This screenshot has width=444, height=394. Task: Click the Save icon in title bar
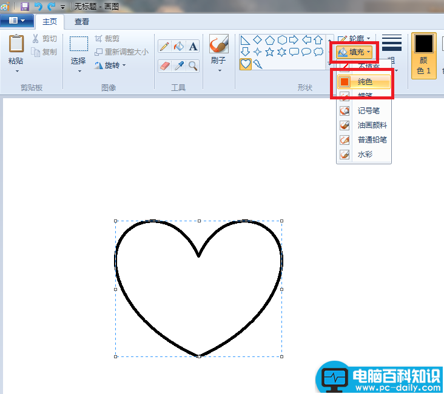(25, 6)
